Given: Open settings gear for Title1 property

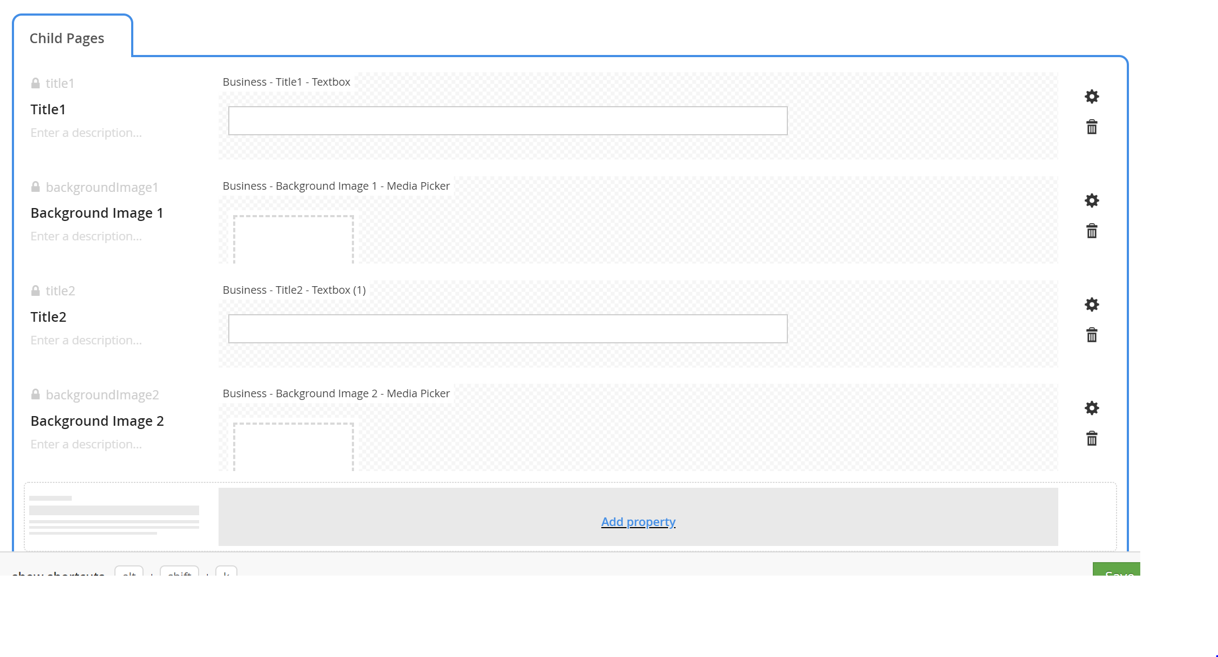Looking at the screenshot, I should pyautogui.click(x=1091, y=96).
